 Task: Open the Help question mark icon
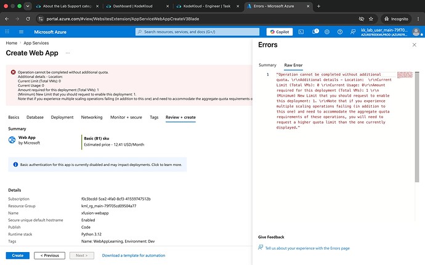(339, 32)
